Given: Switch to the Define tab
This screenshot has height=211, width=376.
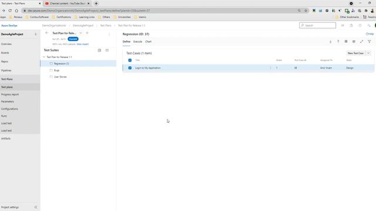Looking at the screenshot, I should tap(126, 42).
